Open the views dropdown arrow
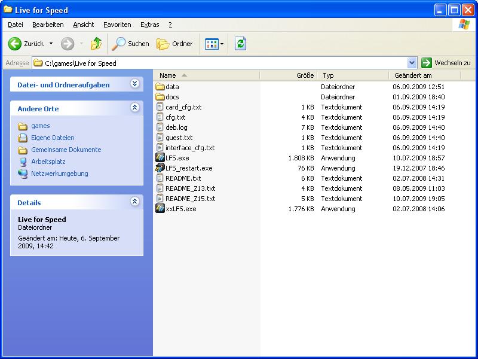478x359 pixels. point(222,44)
